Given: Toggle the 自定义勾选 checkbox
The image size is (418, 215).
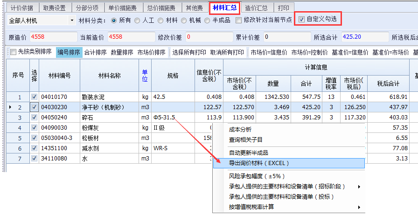Looking at the screenshot, I should coord(301,20).
